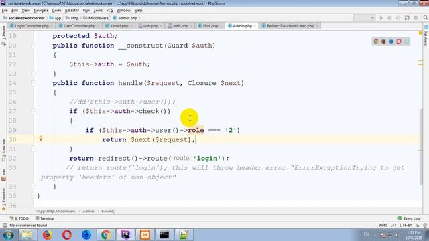Click the Windows Start button

[x=8, y=235]
